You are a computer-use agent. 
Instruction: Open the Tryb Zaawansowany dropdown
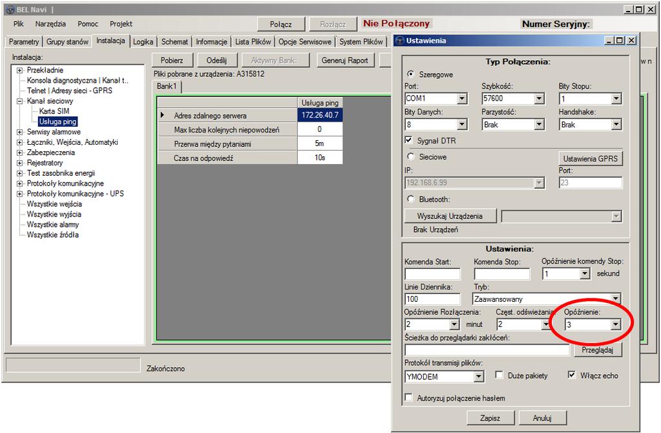point(616,299)
